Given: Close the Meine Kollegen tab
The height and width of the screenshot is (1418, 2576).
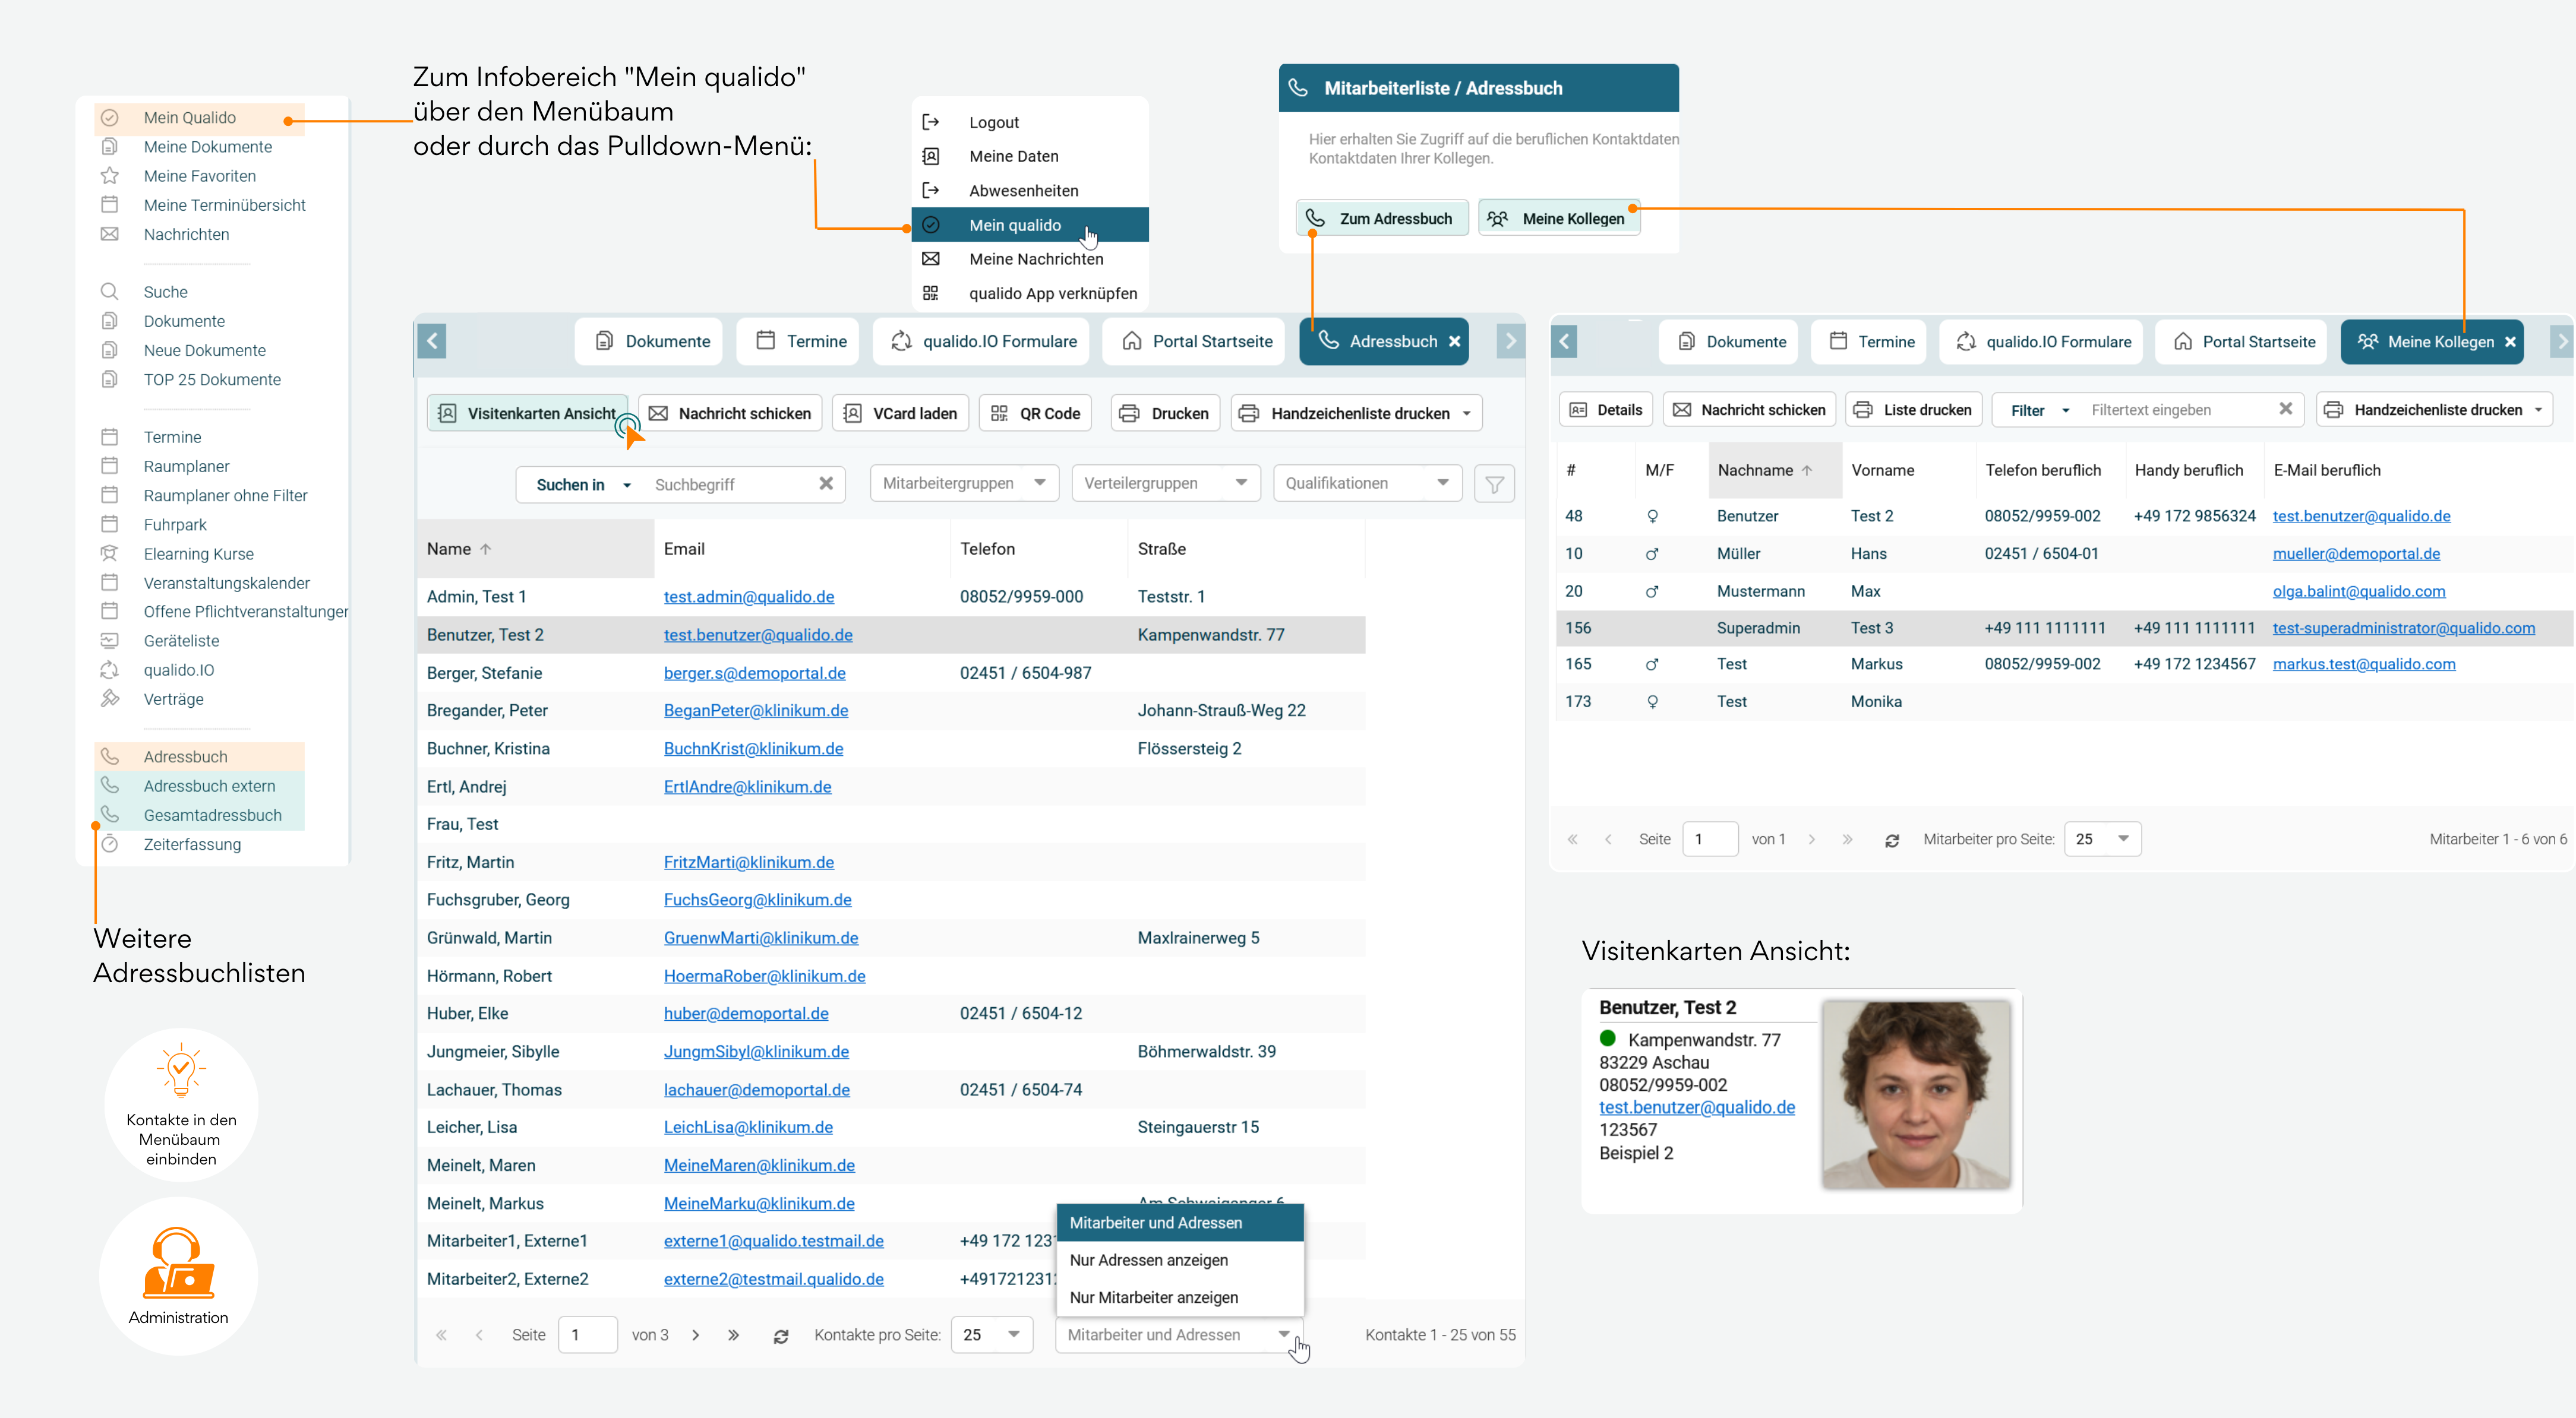Looking at the screenshot, I should click(x=2511, y=342).
